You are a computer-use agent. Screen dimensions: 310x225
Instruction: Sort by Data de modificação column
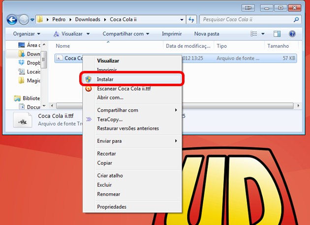pos(188,46)
